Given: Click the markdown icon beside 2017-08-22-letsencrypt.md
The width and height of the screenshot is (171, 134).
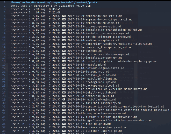Looking at the screenshot, I should 64,72.
